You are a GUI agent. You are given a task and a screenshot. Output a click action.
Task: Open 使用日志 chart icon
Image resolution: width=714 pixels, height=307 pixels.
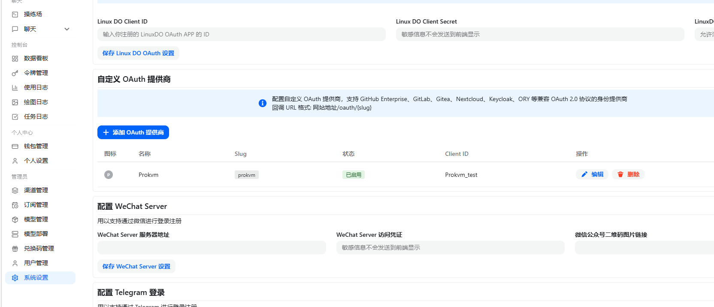[15, 88]
